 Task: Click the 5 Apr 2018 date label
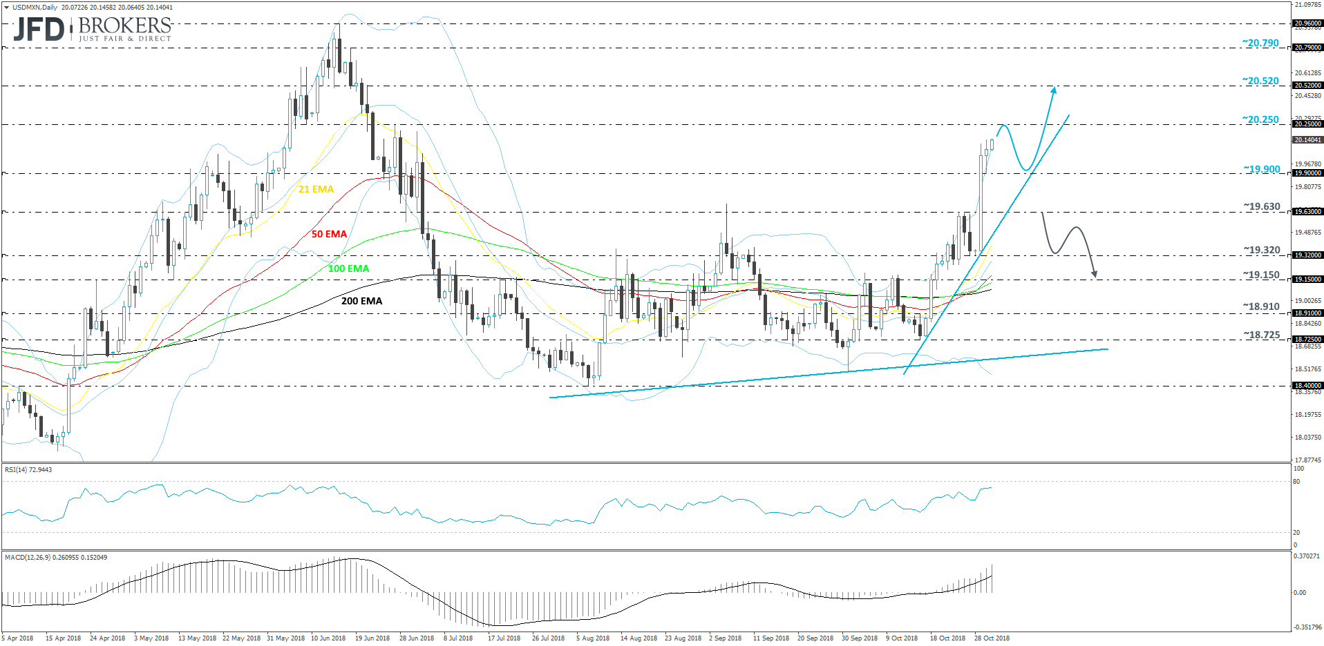coord(18,639)
